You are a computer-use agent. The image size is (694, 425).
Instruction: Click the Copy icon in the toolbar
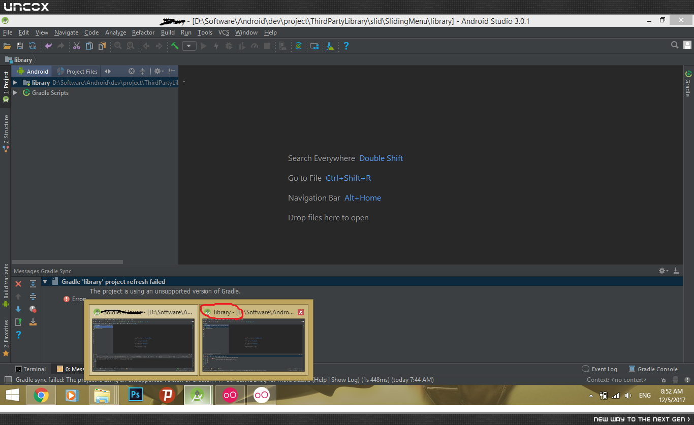[x=89, y=46]
